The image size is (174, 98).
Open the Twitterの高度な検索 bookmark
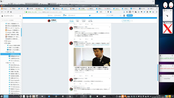click(x=13, y=45)
